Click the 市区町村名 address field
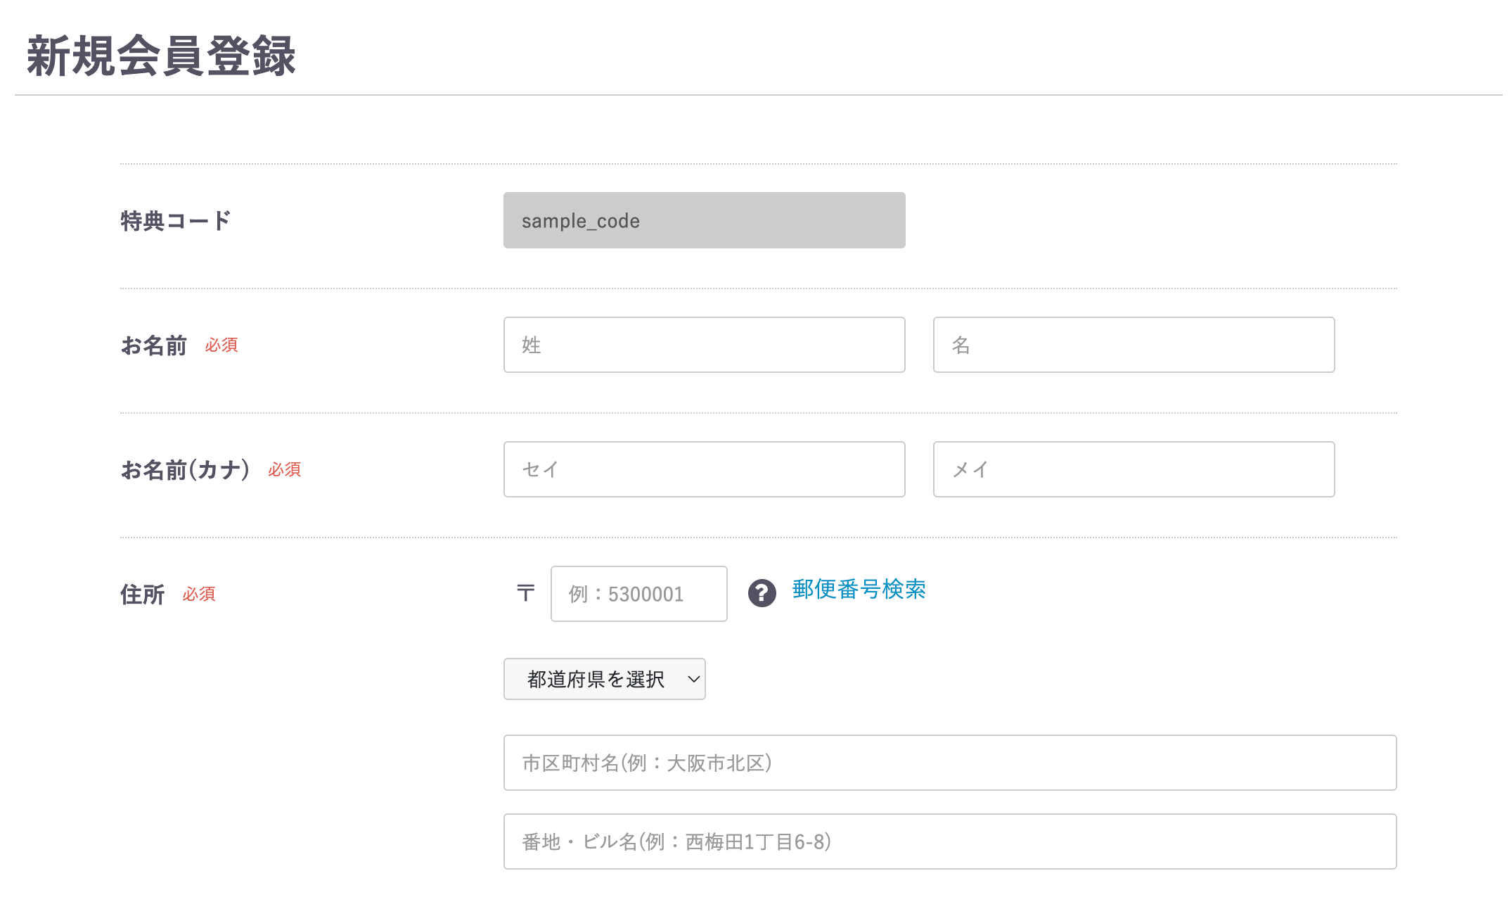The height and width of the screenshot is (902, 1509). [950, 763]
